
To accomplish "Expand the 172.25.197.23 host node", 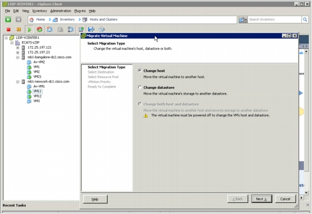I will tap(18, 52).
